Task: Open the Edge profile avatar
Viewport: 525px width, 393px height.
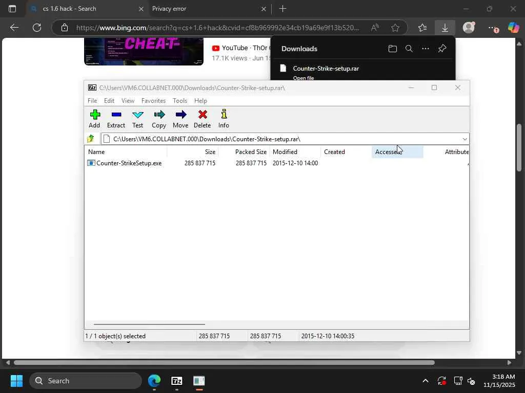Action: point(469,28)
